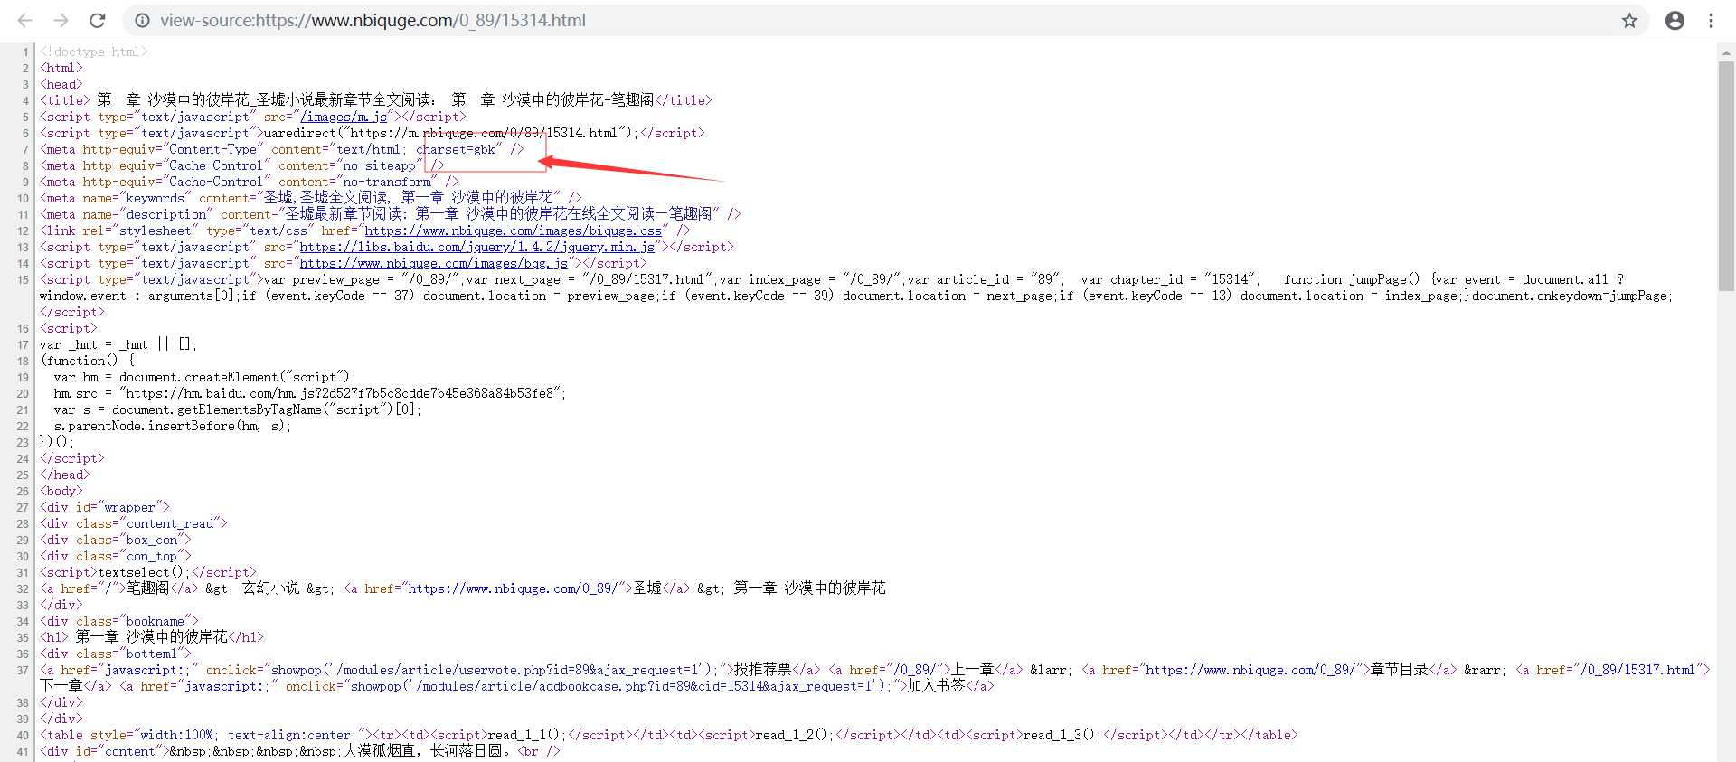Click the keywords meta tag line
This screenshot has width=1736, height=762.
pyautogui.click(x=310, y=198)
